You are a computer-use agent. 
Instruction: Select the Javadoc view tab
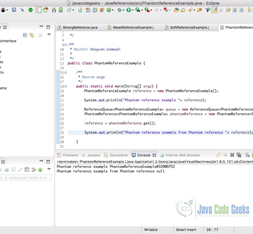click(x=92, y=155)
